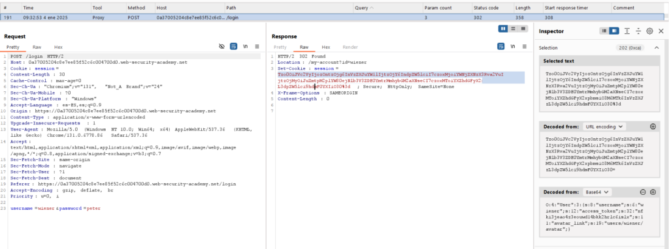Switch Inspector to left docked layout
Screen dimensions: 669x249
click(x=604, y=31)
